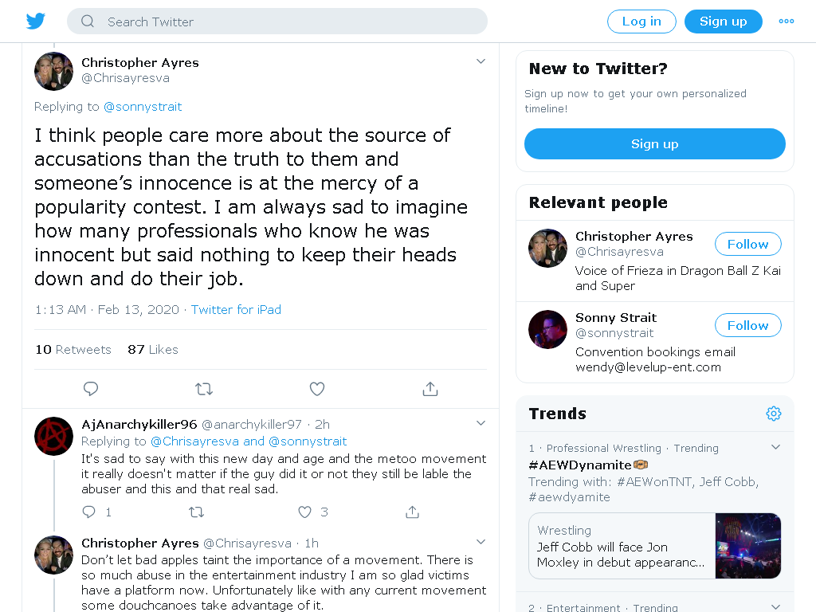Click the Log in button

(x=641, y=22)
